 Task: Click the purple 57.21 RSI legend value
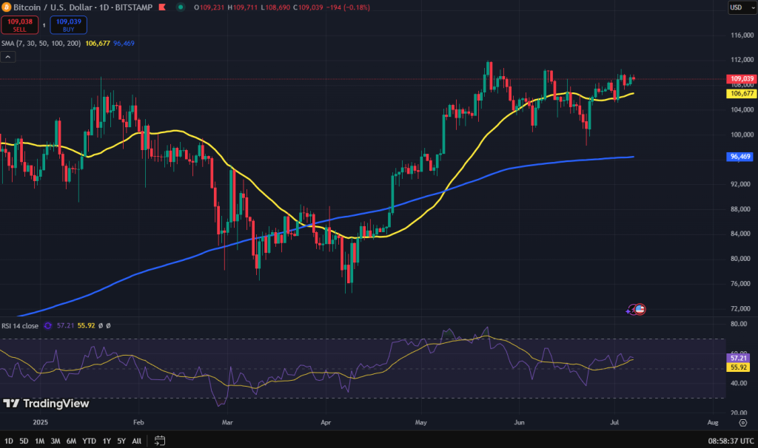tap(65, 326)
